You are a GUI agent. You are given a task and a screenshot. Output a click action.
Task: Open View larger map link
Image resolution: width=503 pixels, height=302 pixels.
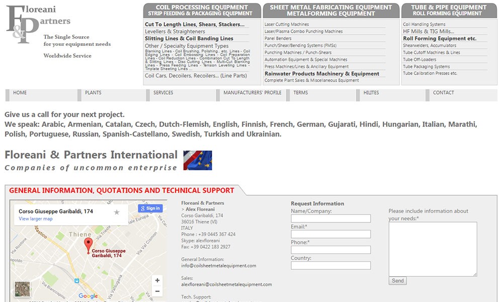coord(36,218)
